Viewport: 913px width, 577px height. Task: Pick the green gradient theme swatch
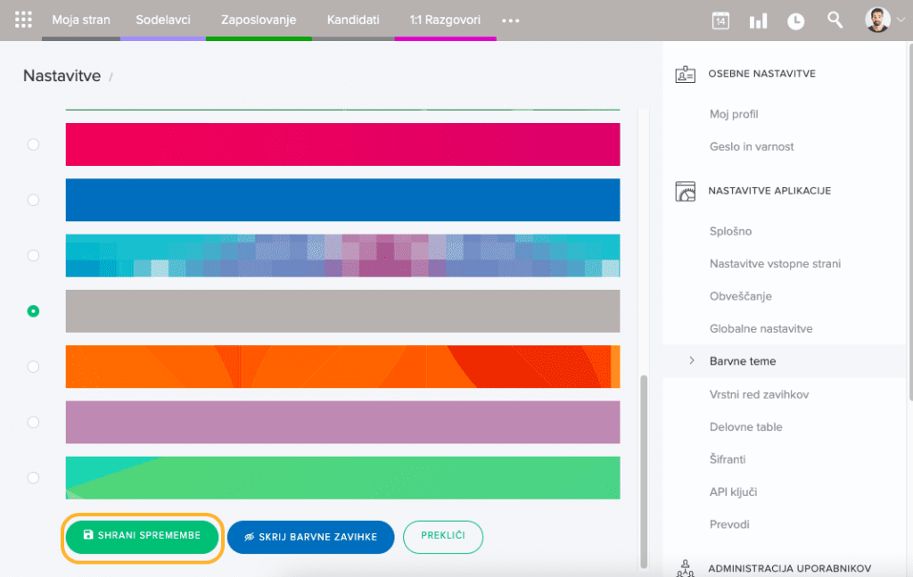tap(342, 478)
